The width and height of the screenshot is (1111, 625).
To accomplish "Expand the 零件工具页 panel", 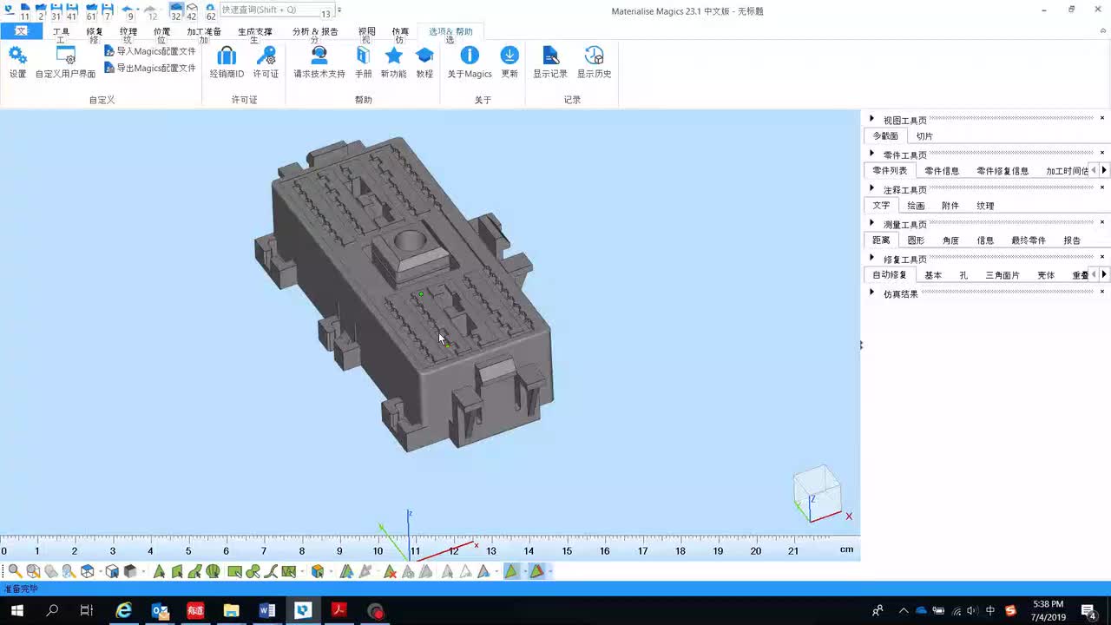I will (872, 154).
